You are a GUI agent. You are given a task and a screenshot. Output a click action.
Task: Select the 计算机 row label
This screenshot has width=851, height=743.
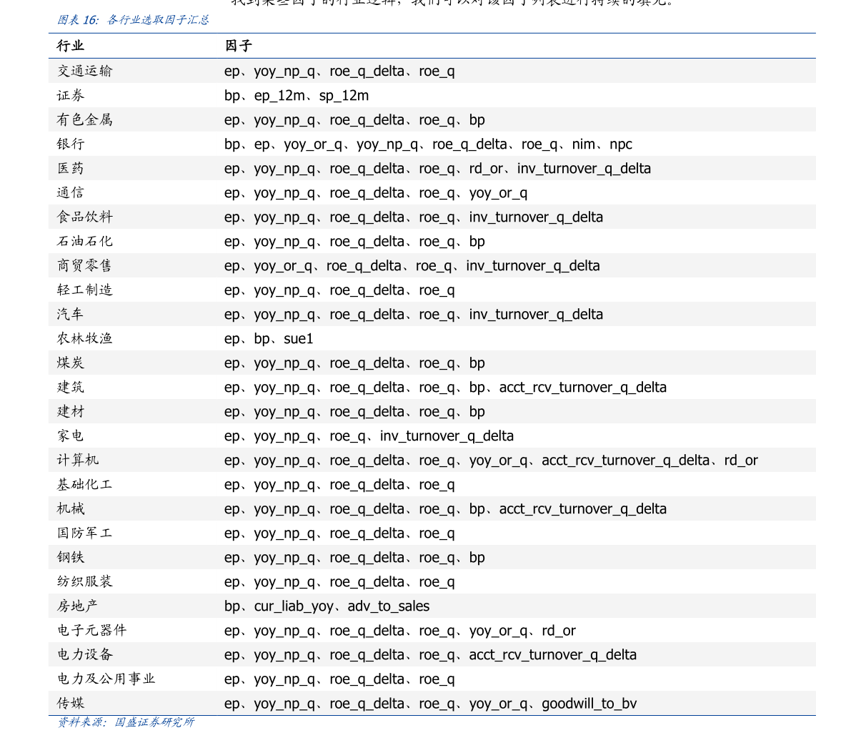78,460
